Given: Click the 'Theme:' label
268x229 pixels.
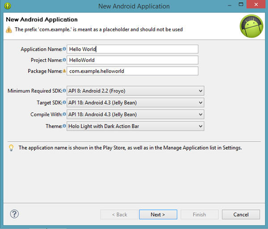Looking at the screenshot, I should (x=54, y=126).
